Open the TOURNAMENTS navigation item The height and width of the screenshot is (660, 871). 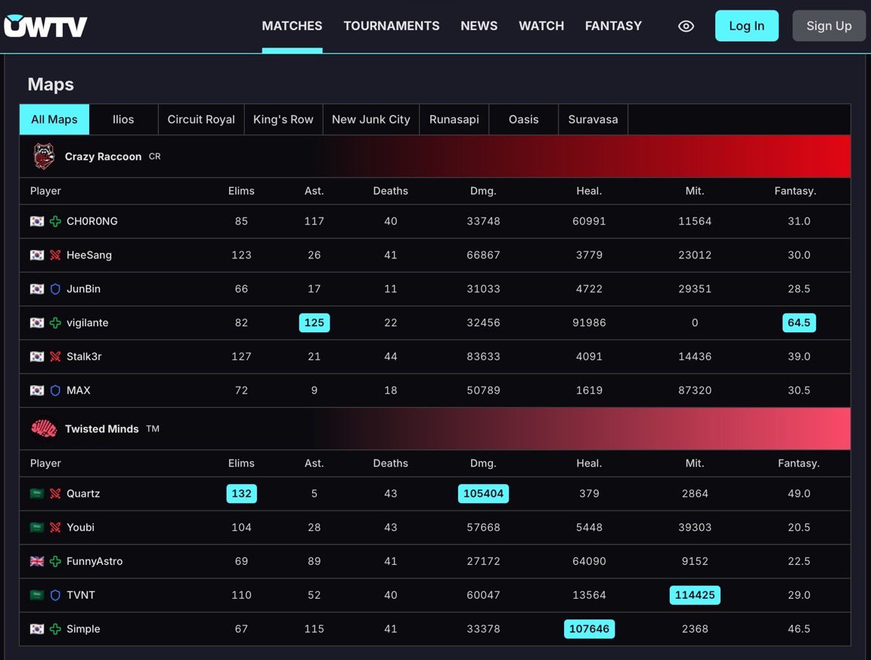(392, 26)
